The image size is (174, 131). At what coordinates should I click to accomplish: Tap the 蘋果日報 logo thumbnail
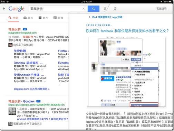[x=107, y=78]
